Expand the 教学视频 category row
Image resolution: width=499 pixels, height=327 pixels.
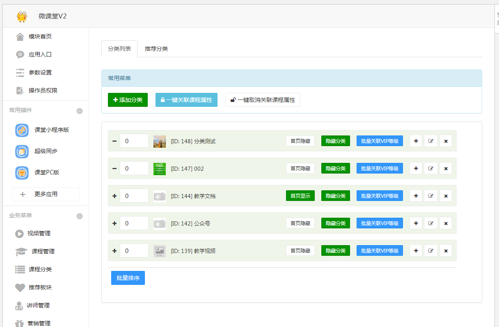(x=114, y=250)
